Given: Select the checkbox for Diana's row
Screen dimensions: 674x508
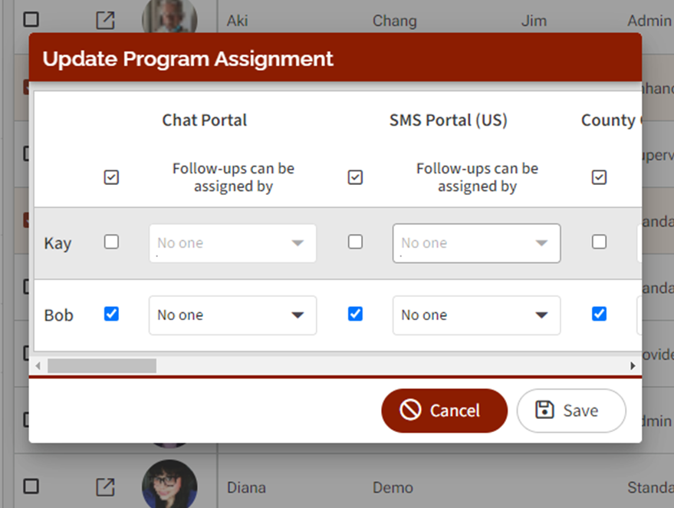Looking at the screenshot, I should click(x=31, y=487).
